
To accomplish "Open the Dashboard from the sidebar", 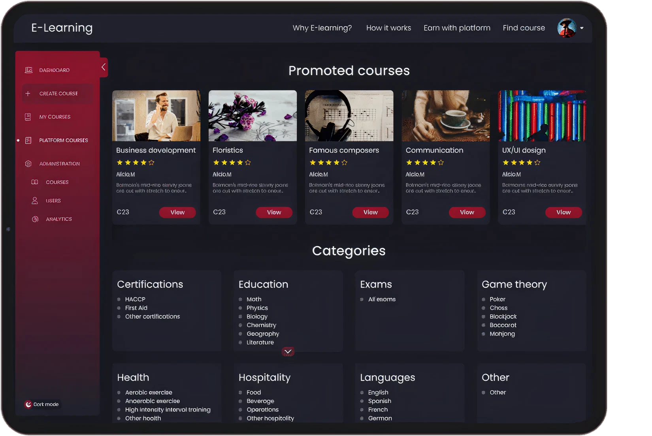I will point(54,70).
